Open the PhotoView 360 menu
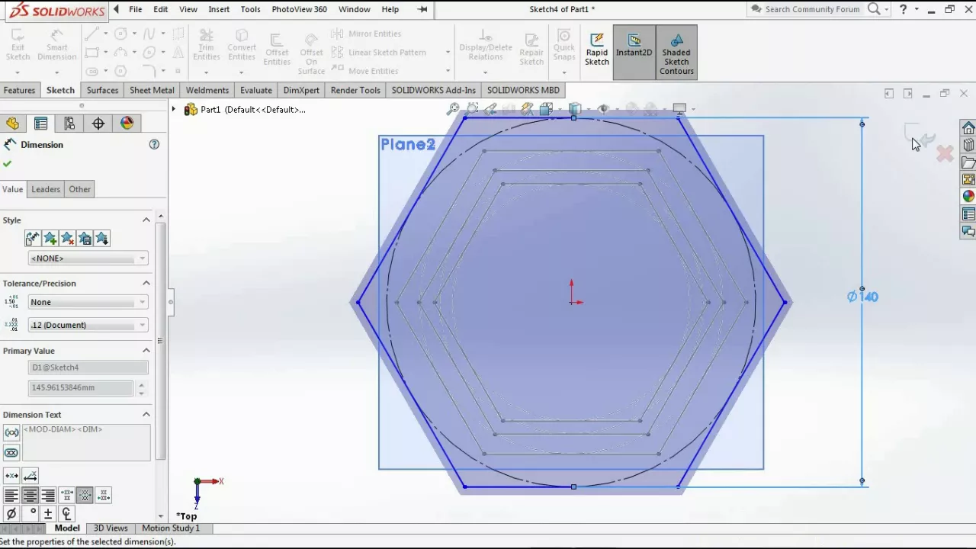This screenshot has height=549, width=976. [300, 9]
